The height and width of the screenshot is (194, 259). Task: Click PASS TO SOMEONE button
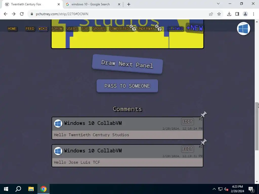coord(127,86)
